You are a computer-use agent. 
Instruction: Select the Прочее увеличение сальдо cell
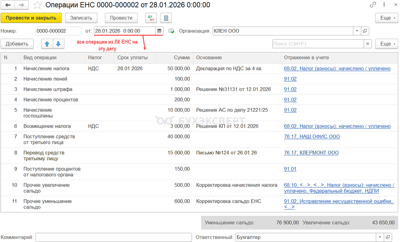tap(52, 188)
